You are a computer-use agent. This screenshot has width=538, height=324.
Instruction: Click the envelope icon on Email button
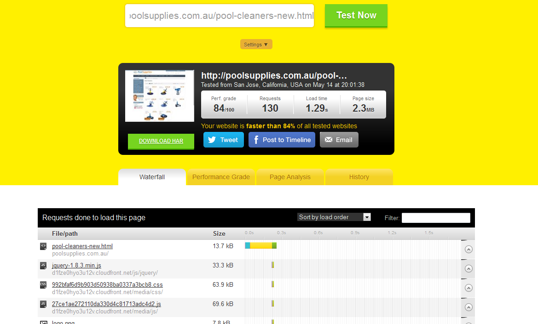click(328, 140)
